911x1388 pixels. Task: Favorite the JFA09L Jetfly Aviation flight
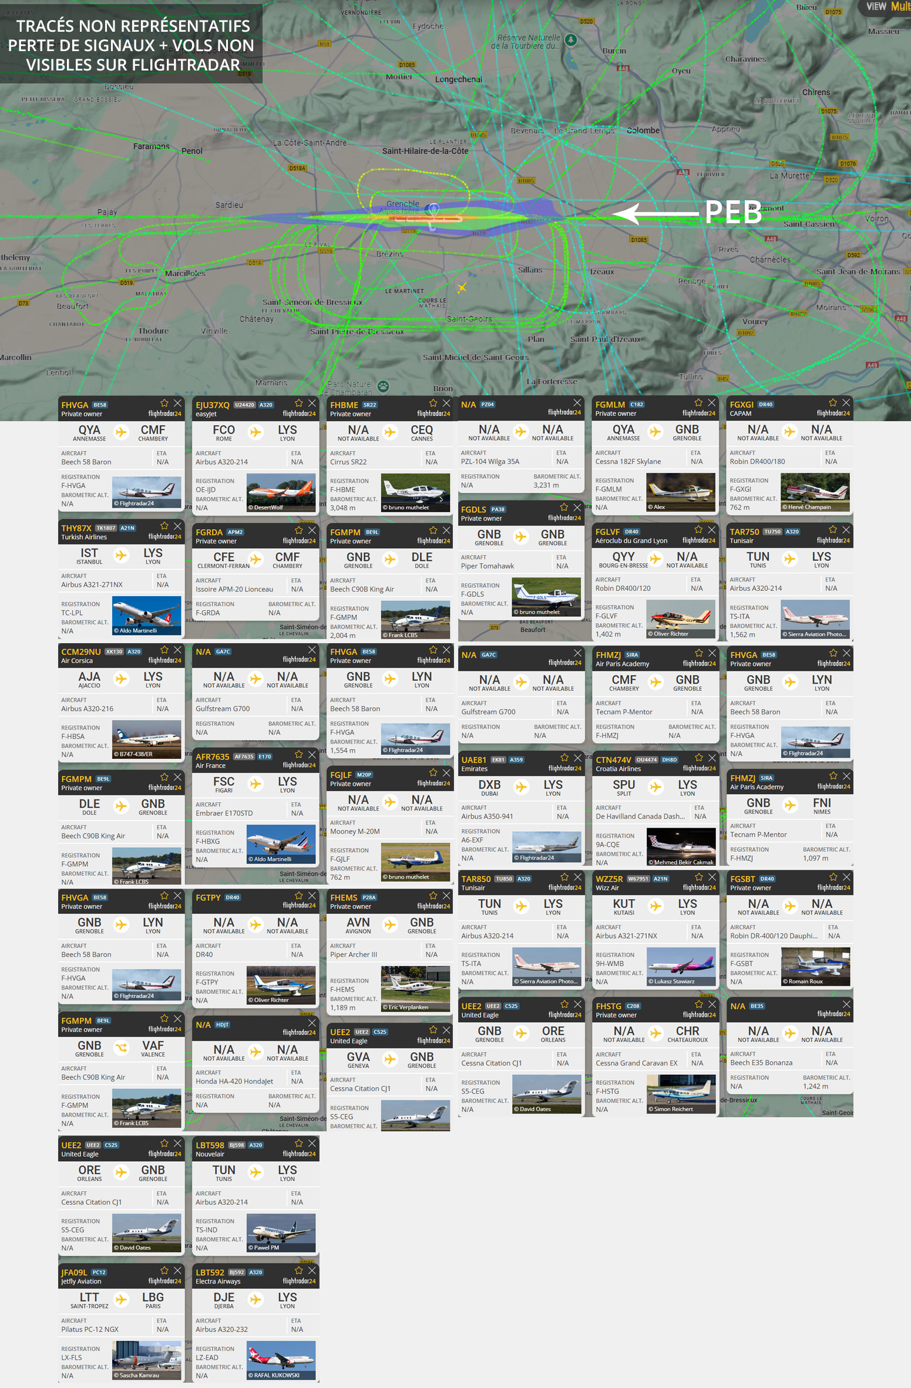click(164, 1271)
